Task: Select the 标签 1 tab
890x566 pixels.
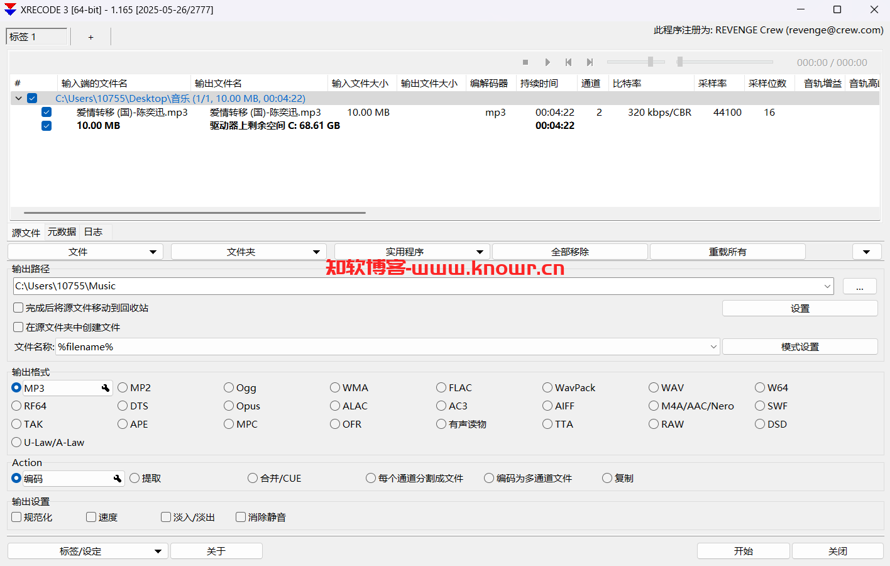Action: [36, 36]
